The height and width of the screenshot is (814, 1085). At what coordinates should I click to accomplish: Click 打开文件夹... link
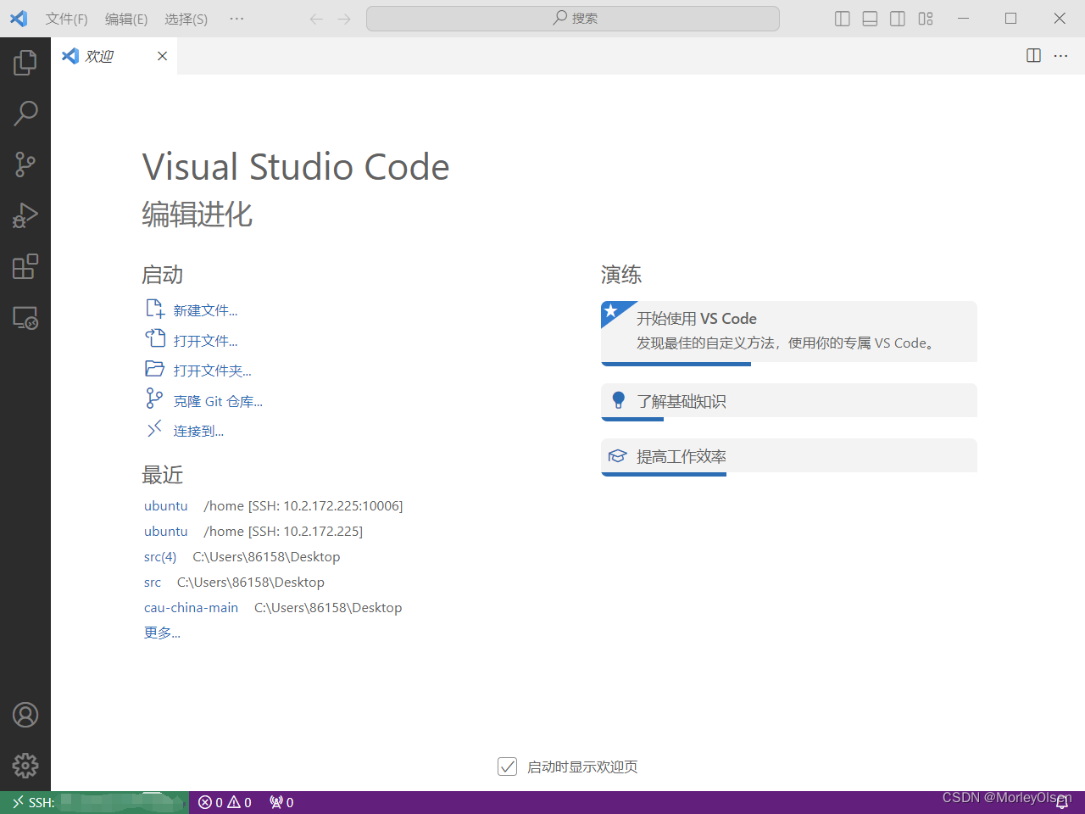[212, 371]
